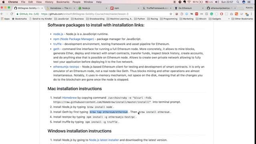Follow the Homebrew link

click(69, 98)
